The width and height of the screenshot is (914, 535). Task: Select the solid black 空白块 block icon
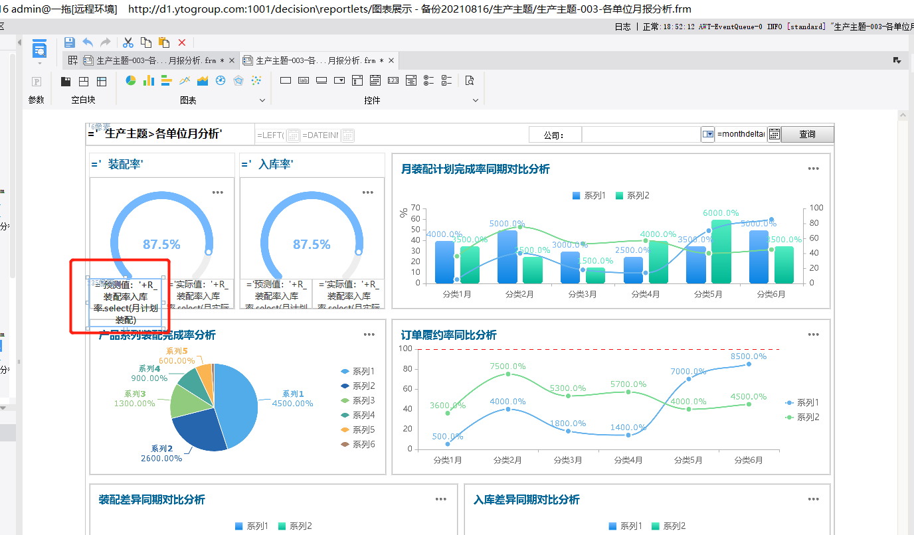click(x=66, y=81)
